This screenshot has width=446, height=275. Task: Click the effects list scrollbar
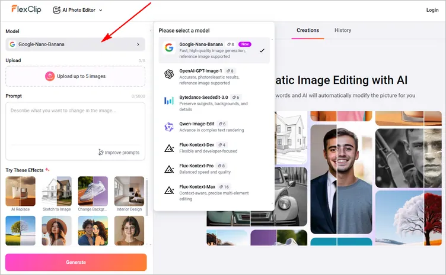tap(147, 197)
